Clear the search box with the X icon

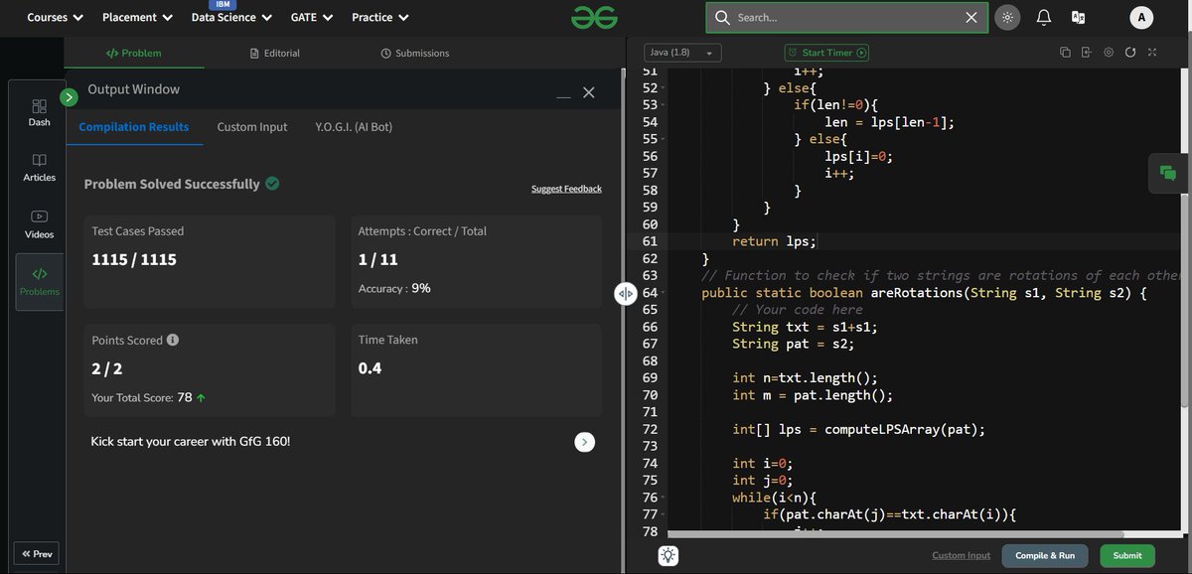point(971,17)
